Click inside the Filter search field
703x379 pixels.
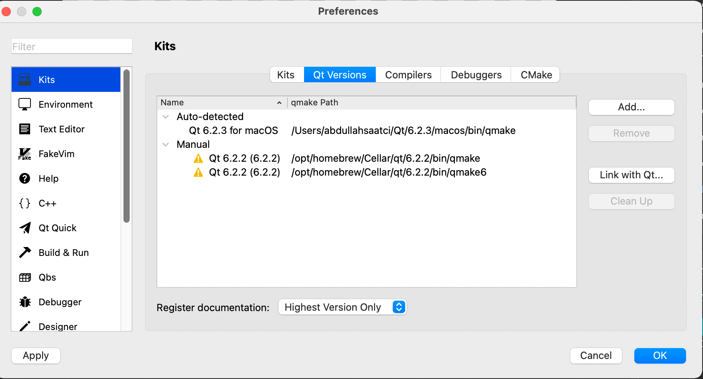[x=71, y=46]
